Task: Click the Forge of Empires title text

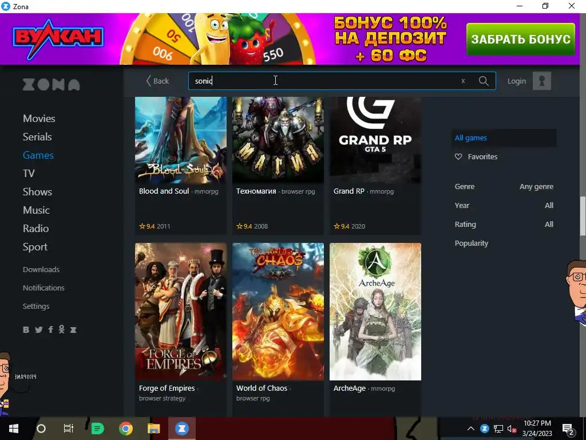Action: click(167, 388)
